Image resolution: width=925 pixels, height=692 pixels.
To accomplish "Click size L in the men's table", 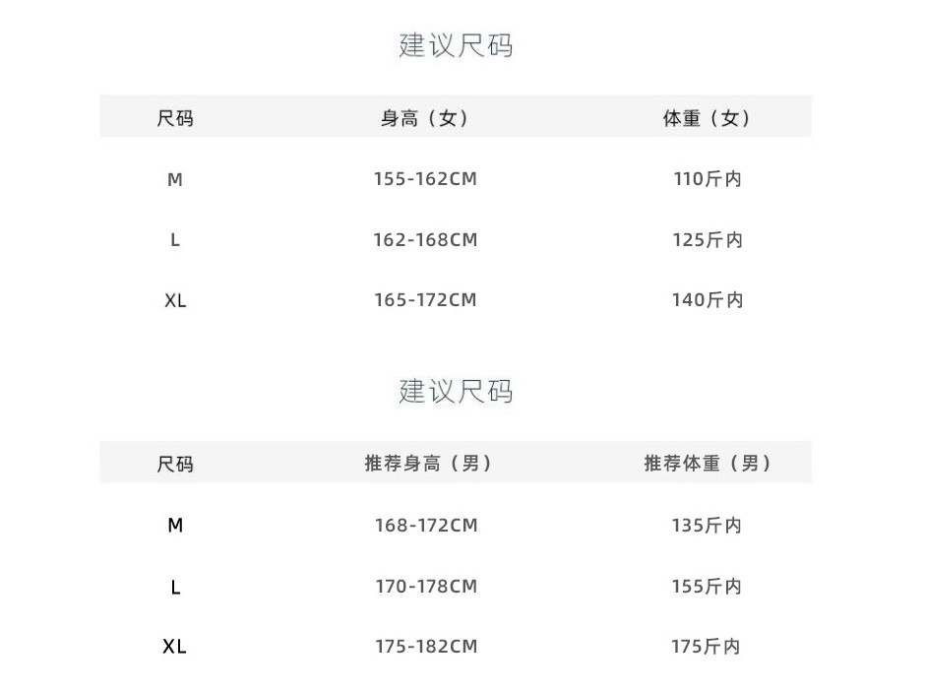I will 175,587.
